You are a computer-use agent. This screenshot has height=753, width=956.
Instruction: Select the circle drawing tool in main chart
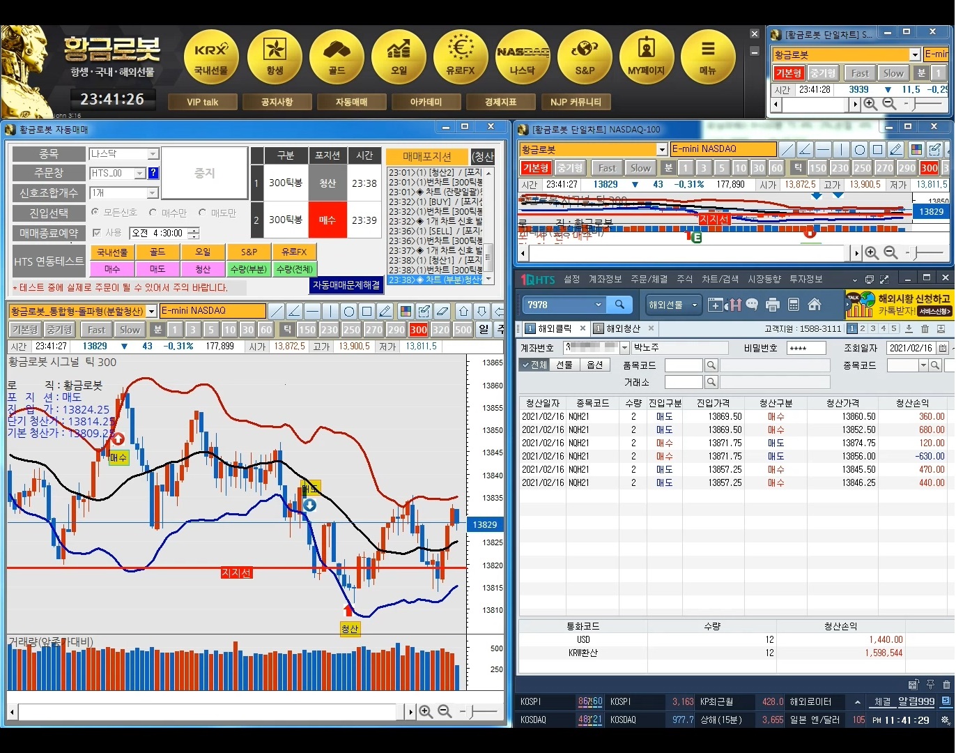(x=349, y=311)
